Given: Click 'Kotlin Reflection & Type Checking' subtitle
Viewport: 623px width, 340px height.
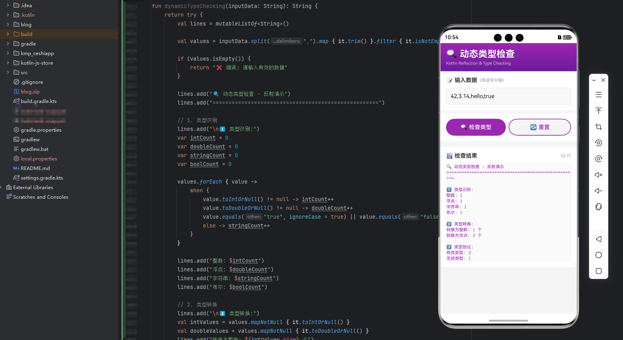Looking at the screenshot, I should click(478, 63).
